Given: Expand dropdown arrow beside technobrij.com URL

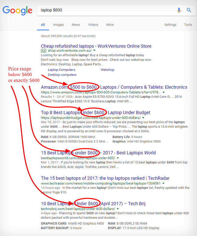Looking at the screenshot, I should click(x=118, y=209).
